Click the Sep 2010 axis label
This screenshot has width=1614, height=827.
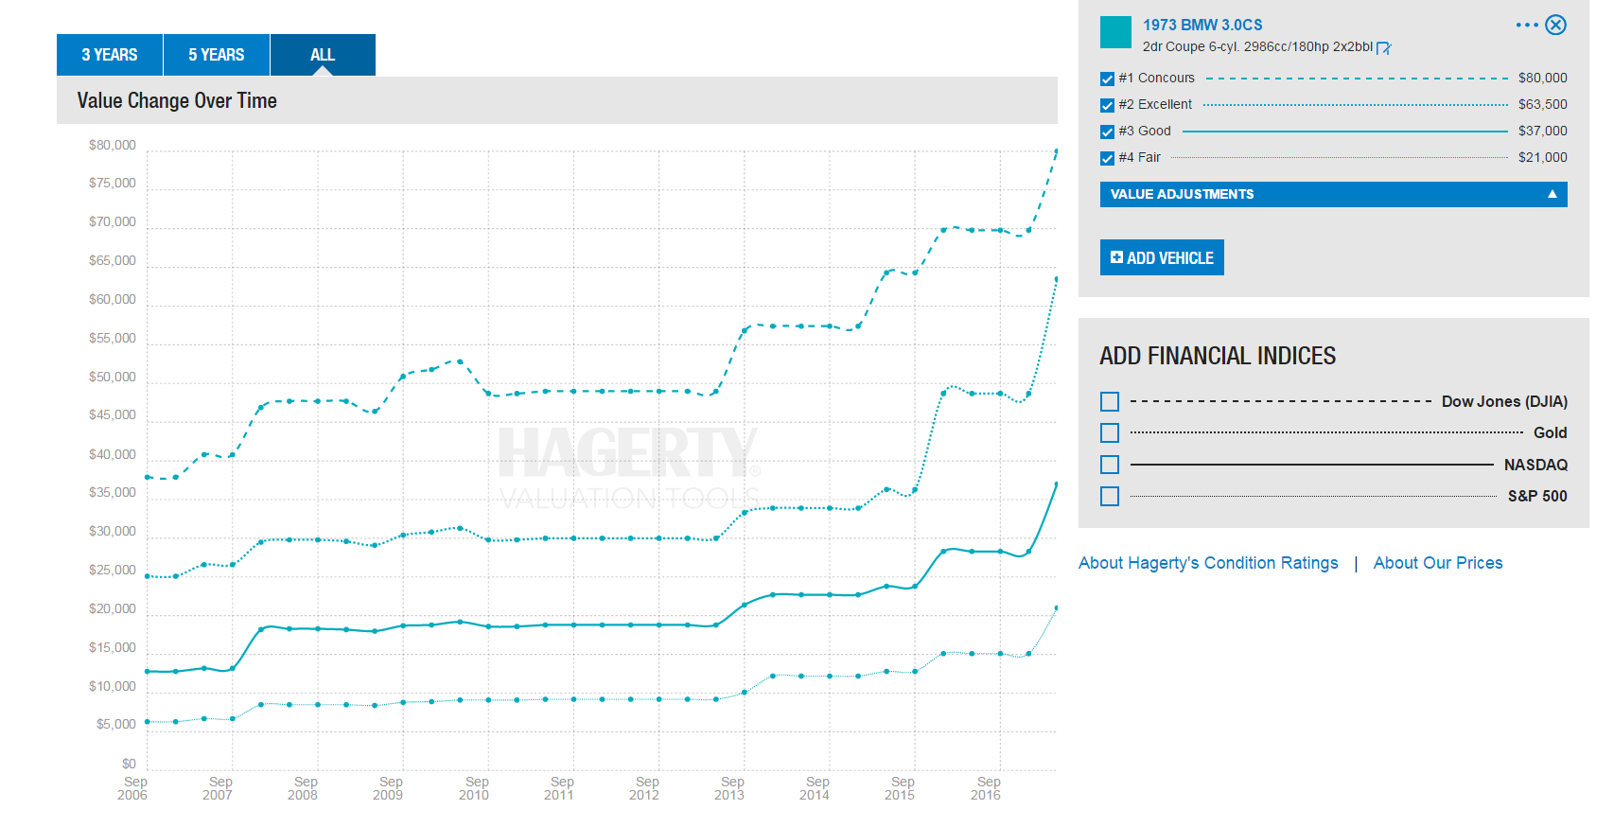click(475, 788)
